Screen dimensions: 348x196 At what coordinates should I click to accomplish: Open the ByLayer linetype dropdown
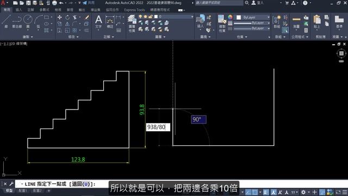(x=251, y=28)
